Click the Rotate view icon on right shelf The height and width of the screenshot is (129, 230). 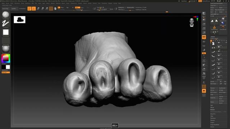[x=204, y=73]
